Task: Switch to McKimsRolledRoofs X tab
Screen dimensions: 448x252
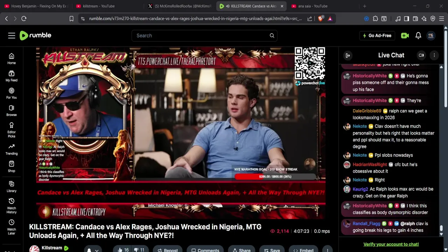Action: tap(180, 6)
